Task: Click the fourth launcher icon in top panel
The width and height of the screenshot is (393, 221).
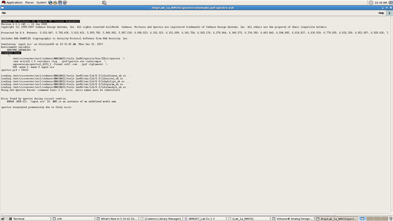Action: pos(65,2)
